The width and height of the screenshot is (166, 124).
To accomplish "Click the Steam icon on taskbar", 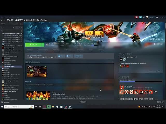I will (49, 107).
